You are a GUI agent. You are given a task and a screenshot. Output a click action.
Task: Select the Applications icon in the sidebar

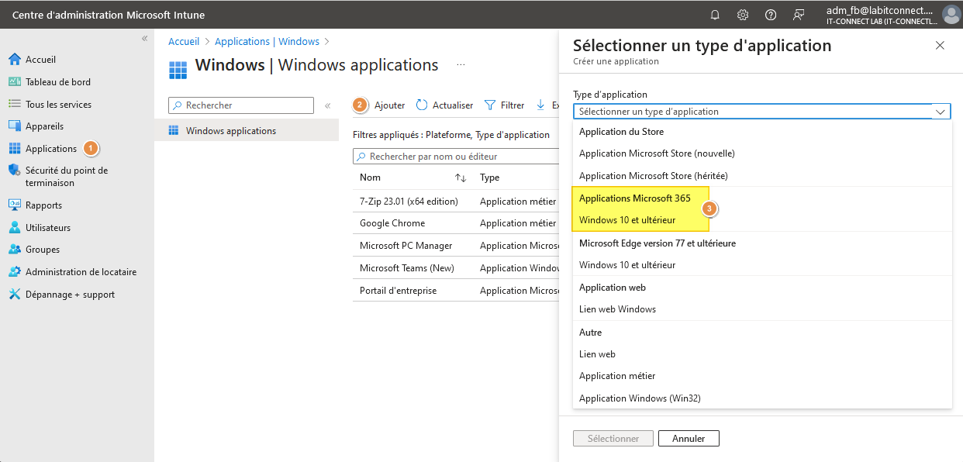[15, 148]
